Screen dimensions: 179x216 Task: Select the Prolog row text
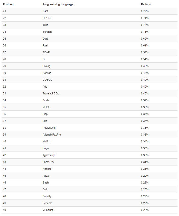46,66
